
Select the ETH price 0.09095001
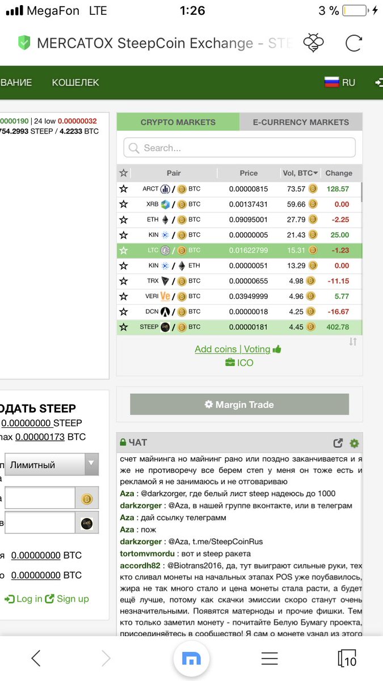249,220
